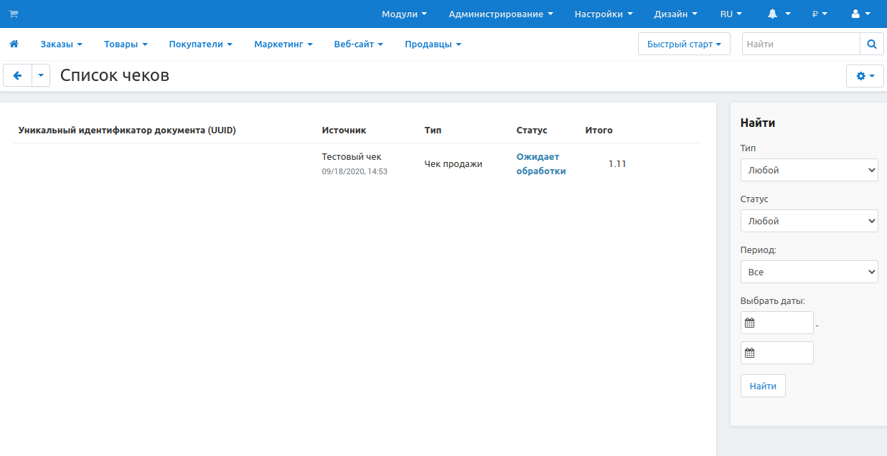Open the Быстрый старт dropdown button

[x=683, y=44]
